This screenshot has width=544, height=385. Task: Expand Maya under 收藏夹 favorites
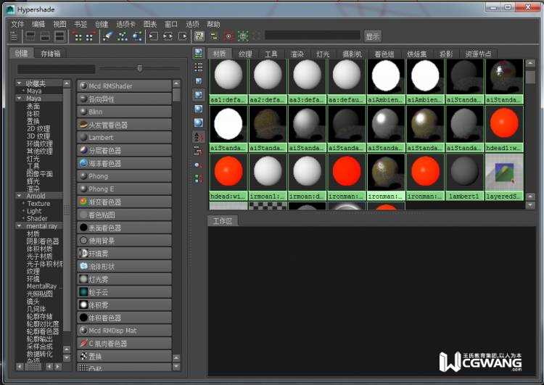click(x=24, y=91)
